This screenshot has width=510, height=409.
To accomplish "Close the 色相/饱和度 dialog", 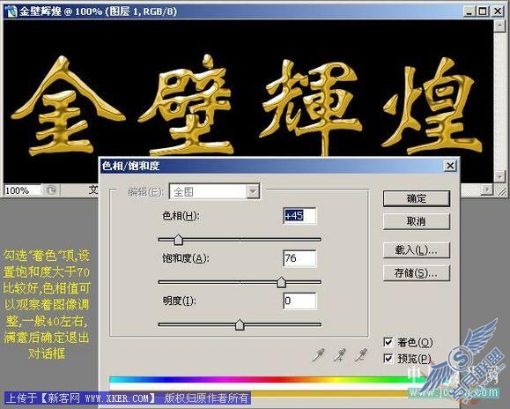I will point(450,166).
